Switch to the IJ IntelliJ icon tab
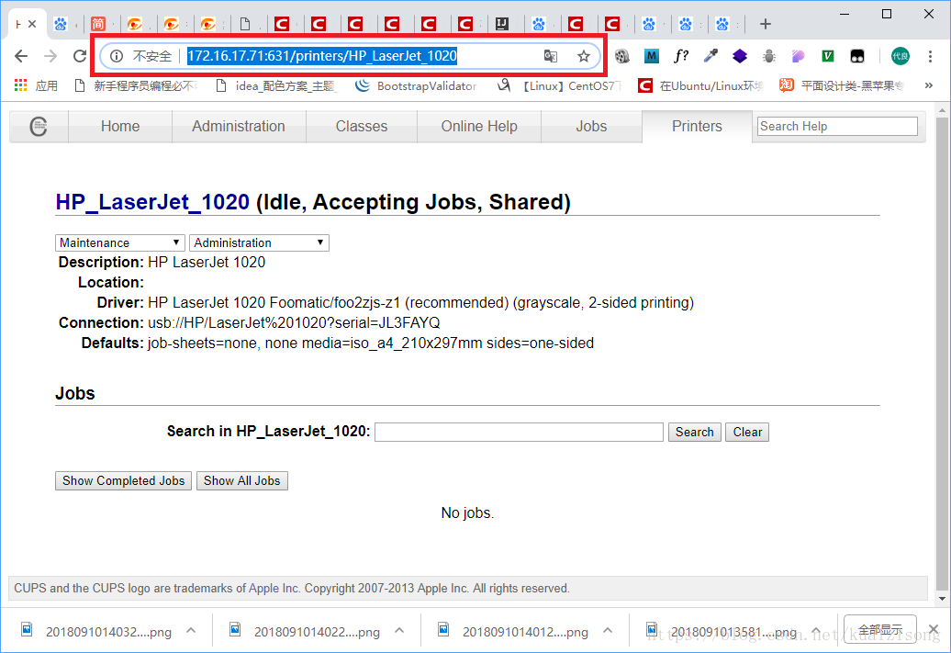Screen dimensions: 951x653 (x=501, y=24)
